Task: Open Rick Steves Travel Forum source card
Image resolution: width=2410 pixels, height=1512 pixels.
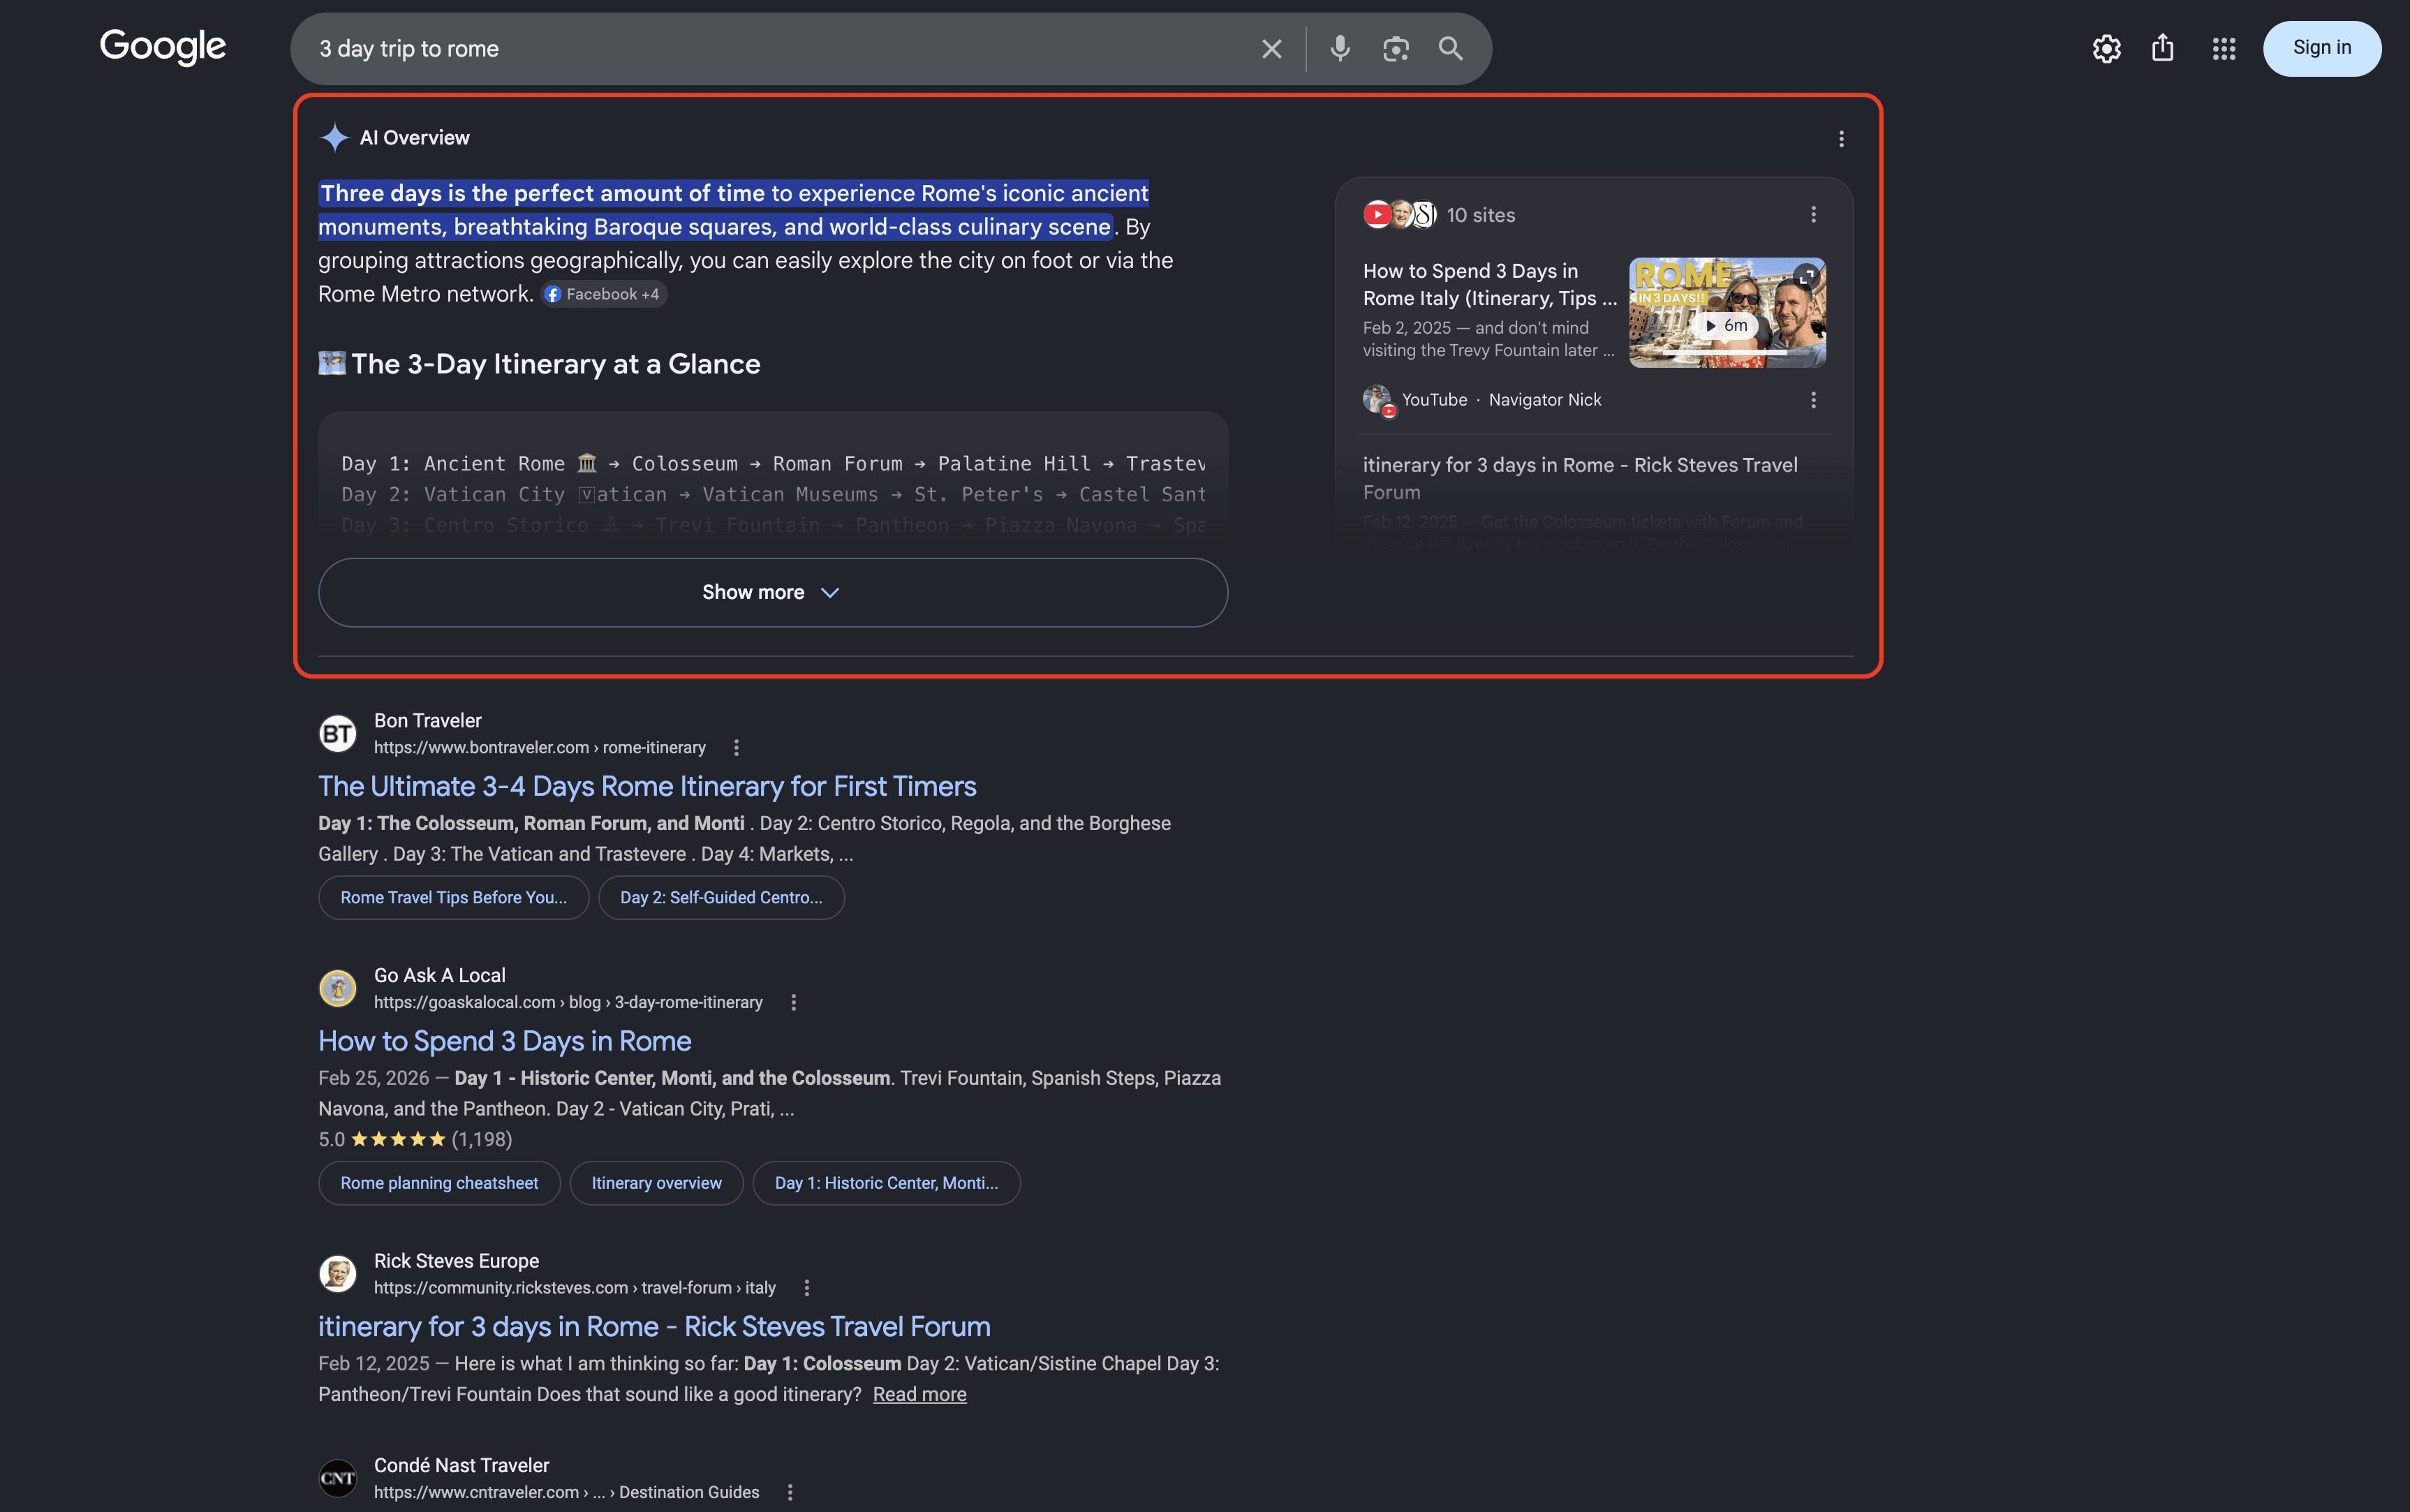Action: (x=1580, y=478)
